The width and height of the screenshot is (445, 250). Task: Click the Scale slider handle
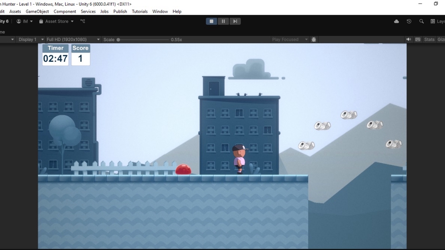pos(119,39)
